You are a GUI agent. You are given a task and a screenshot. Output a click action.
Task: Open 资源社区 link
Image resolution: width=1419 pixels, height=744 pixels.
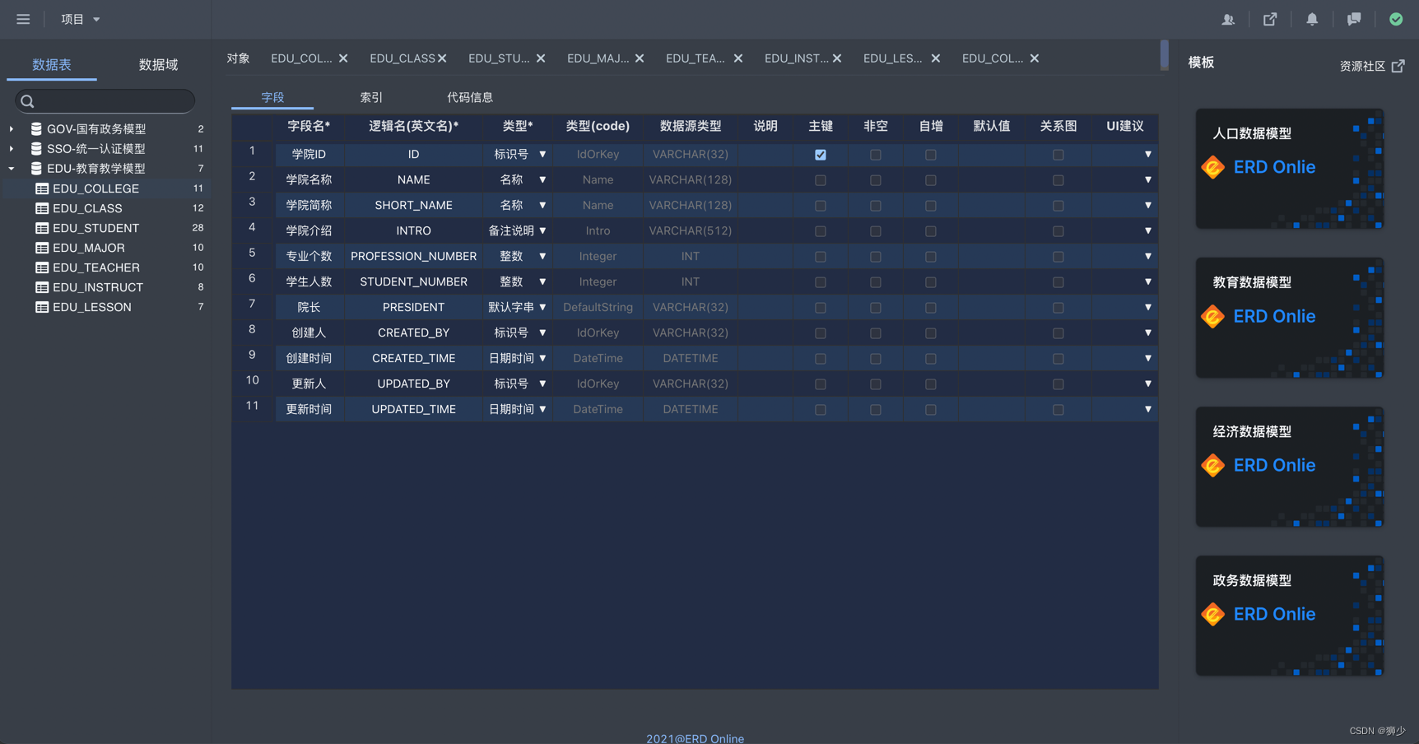[1363, 66]
